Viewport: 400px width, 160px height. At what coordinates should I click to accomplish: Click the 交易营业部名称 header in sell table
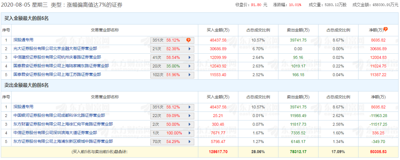(x=105, y=97)
